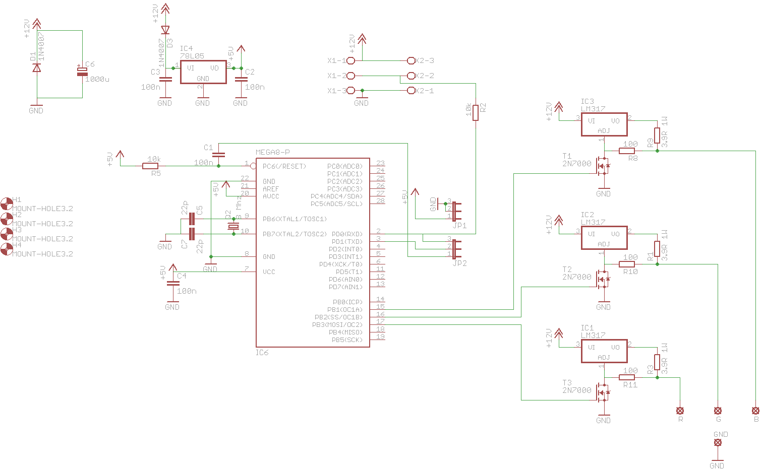
Task: Click the JP1 three-pin jumper header
Action: (x=455, y=211)
